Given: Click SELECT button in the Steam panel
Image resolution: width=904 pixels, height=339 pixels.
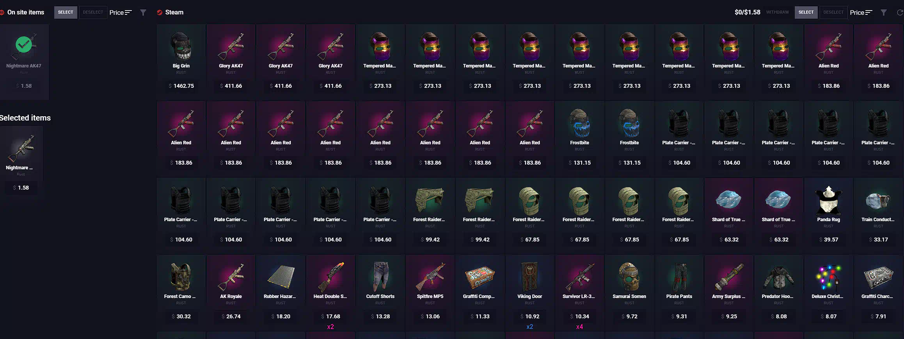Looking at the screenshot, I should (x=806, y=12).
